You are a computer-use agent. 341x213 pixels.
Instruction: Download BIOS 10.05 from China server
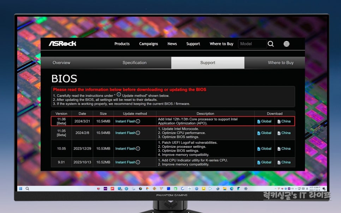click(x=284, y=148)
